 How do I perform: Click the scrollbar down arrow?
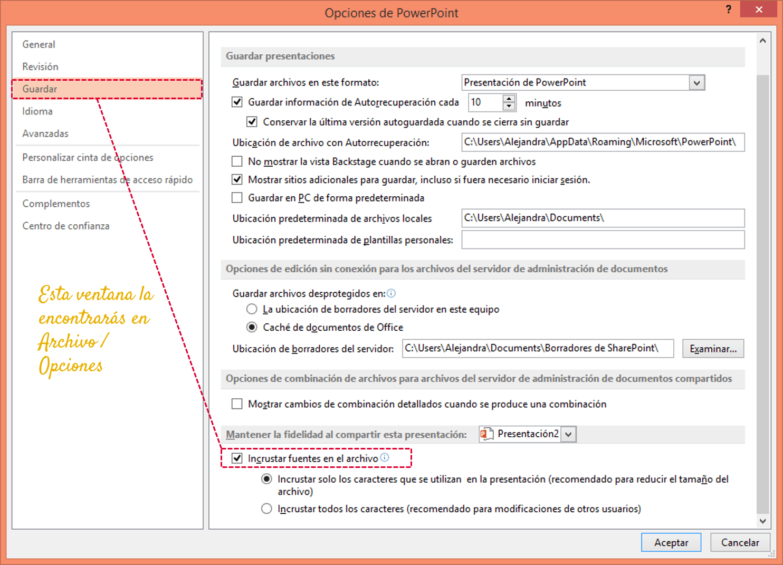(x=762, y=520)
